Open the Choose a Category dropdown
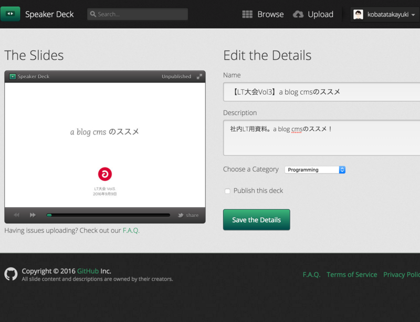The width and height of the screenshot is (420, 322). coord(314,170)
